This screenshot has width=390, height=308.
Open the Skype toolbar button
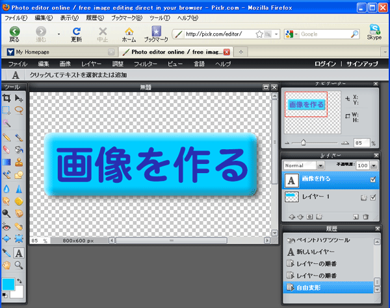tap(374, 32)
